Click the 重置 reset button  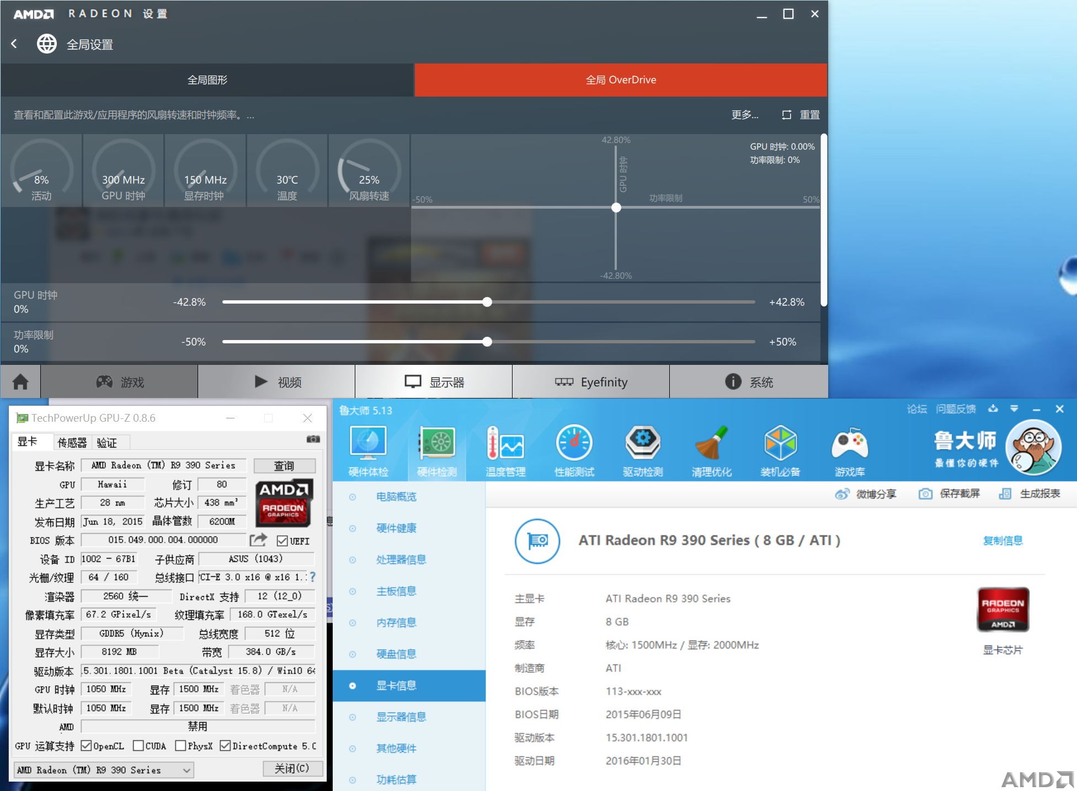[x=801, y=115]
